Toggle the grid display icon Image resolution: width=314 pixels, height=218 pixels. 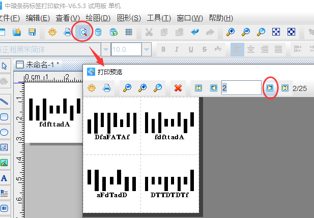pos(129,32)
